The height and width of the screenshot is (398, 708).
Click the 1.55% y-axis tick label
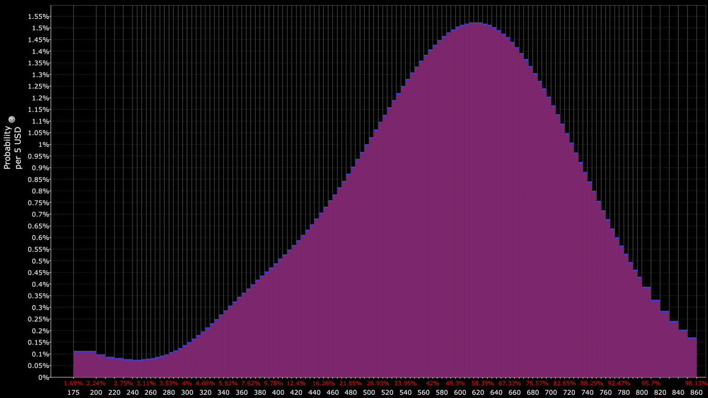(38, 17)
